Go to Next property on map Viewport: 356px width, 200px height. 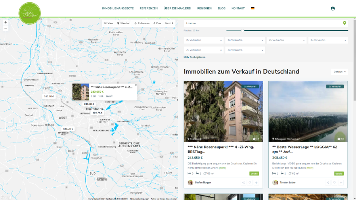[169, 23]
